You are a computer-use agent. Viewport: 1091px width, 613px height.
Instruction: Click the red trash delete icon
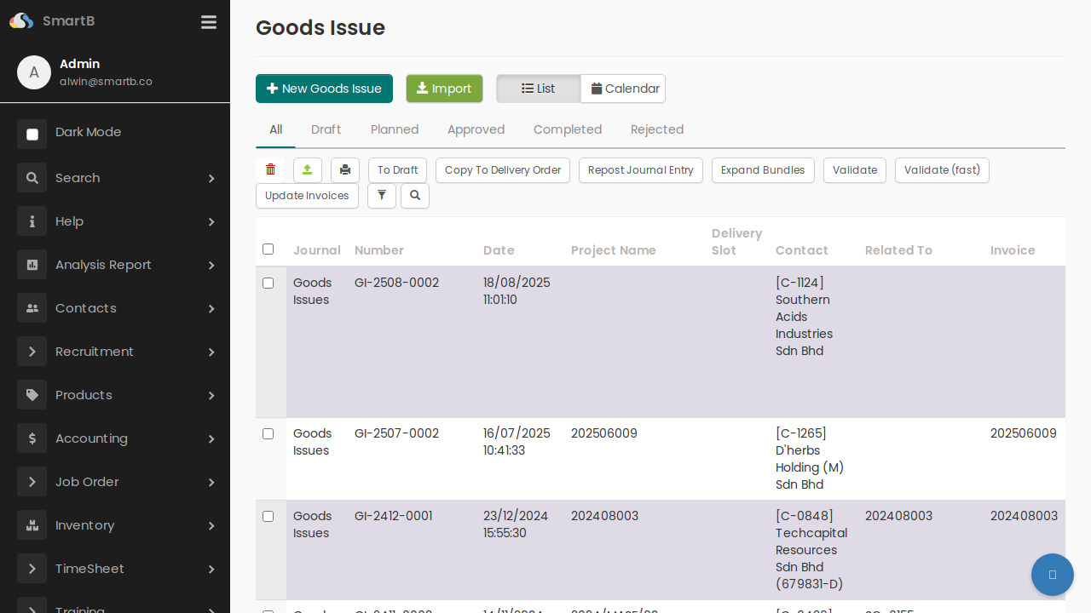coord(270,170)
